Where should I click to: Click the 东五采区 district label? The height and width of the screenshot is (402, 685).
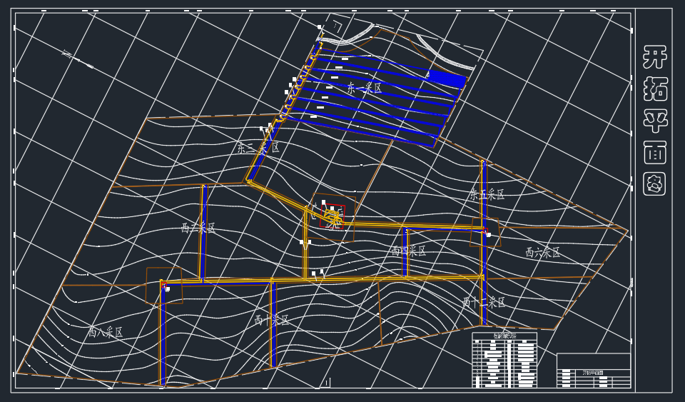pos(487,194)
